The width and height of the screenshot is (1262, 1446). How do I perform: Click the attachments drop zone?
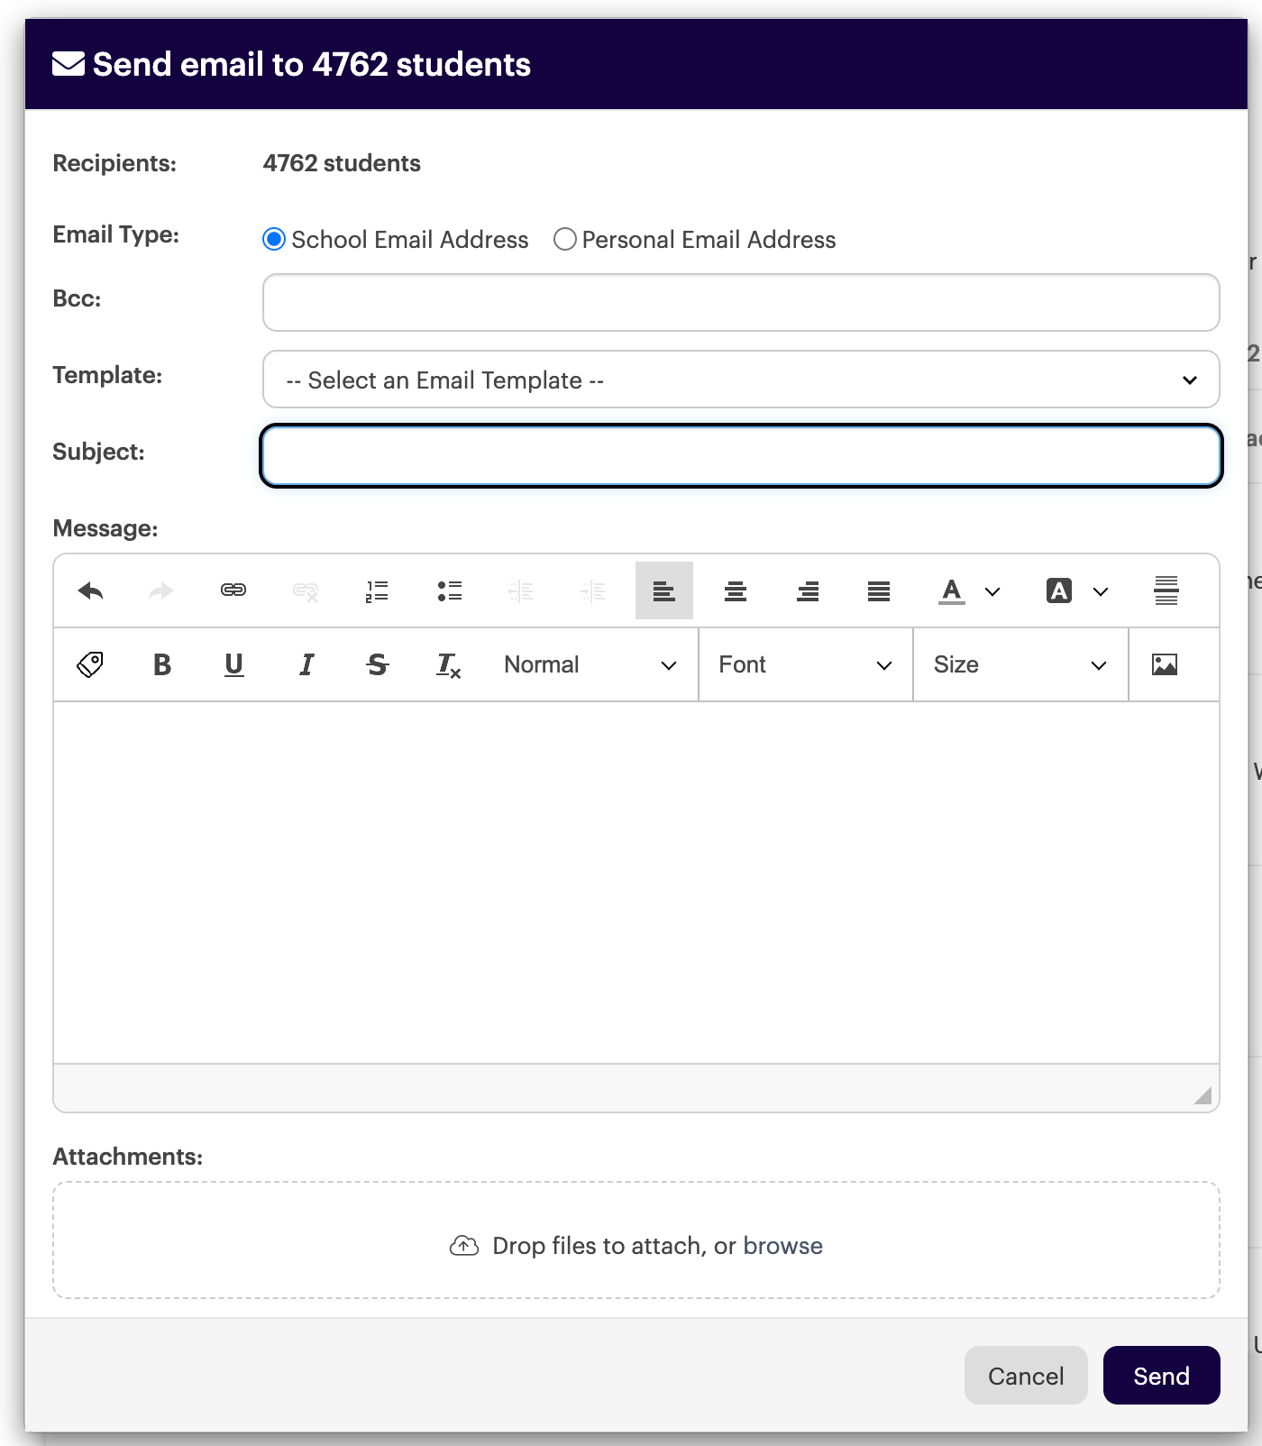(x=636, y=1240)
